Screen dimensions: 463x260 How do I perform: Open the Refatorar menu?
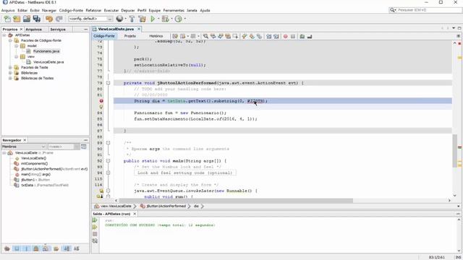(x=93, y=10)
